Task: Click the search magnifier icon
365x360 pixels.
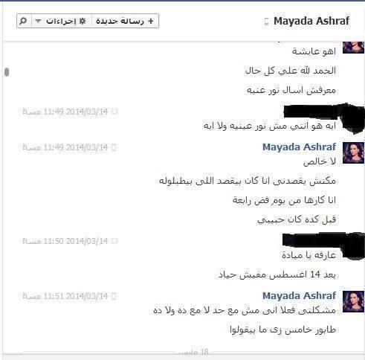Action: (x=24, y=21)
